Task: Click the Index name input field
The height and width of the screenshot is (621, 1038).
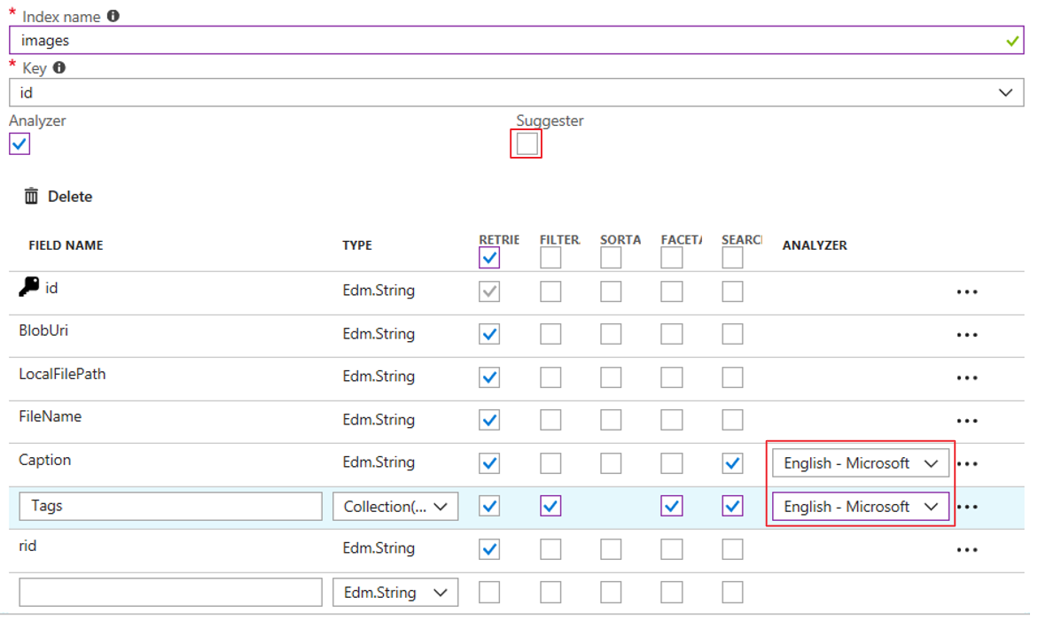Action: tap(505, 41)
